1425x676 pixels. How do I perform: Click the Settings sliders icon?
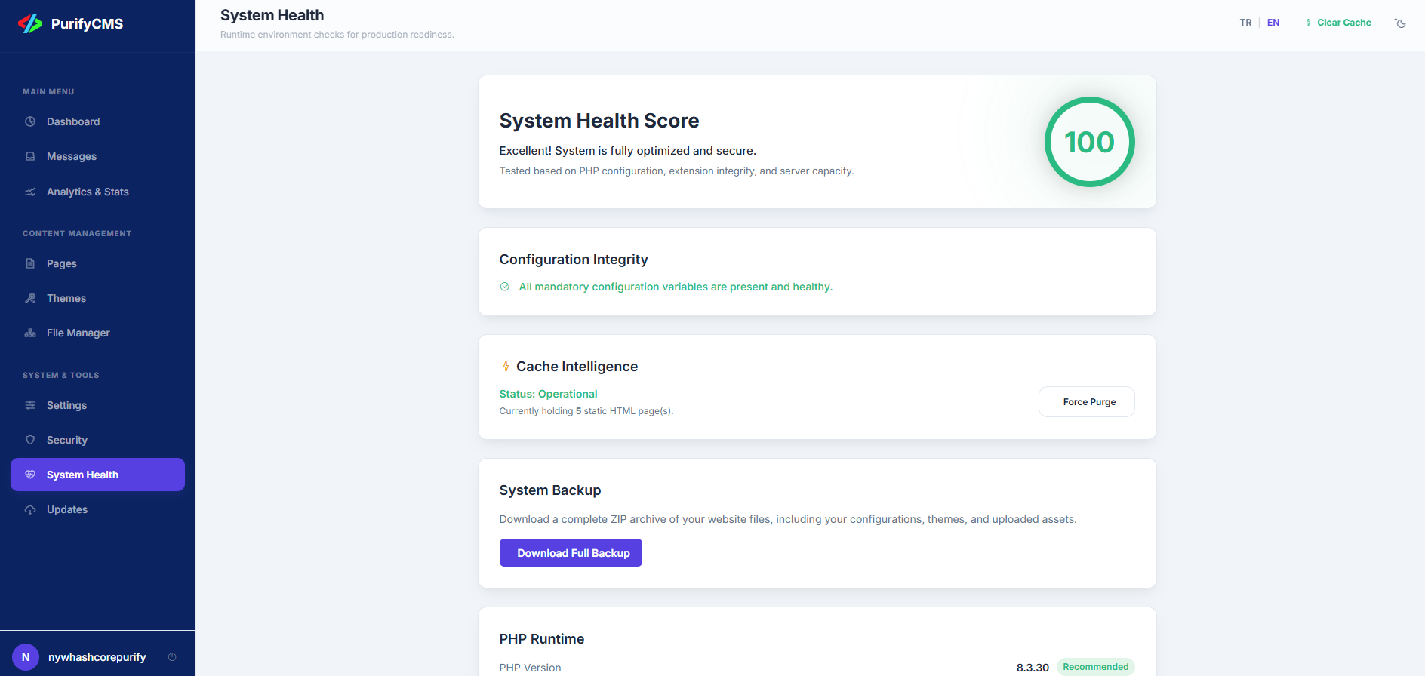(30, 405)
